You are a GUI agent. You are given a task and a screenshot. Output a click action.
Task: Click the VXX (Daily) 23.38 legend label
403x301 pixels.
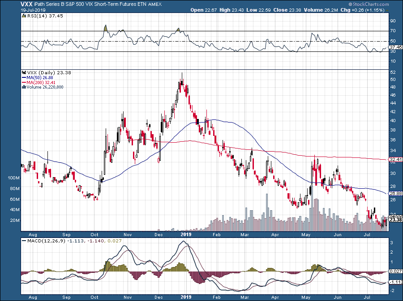[x=49, y=72]
